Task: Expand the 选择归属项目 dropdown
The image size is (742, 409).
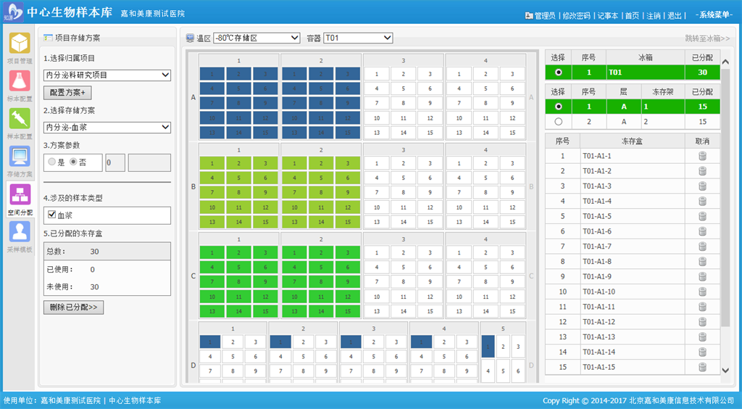Action: tap(107, 75)
